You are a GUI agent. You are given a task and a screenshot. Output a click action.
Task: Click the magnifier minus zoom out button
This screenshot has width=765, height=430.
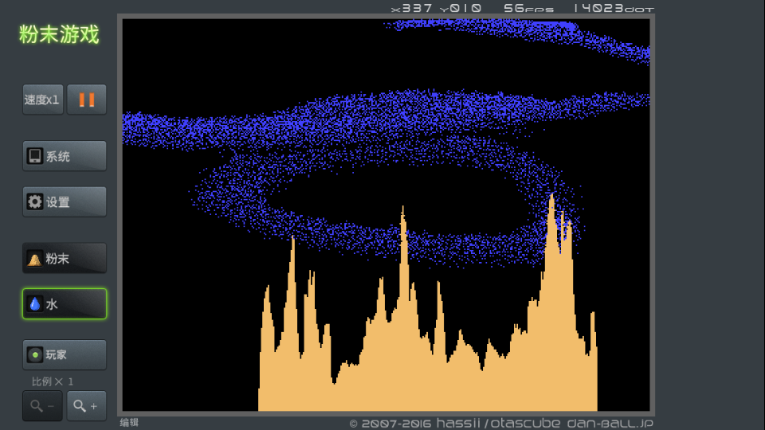click(42, 406)
